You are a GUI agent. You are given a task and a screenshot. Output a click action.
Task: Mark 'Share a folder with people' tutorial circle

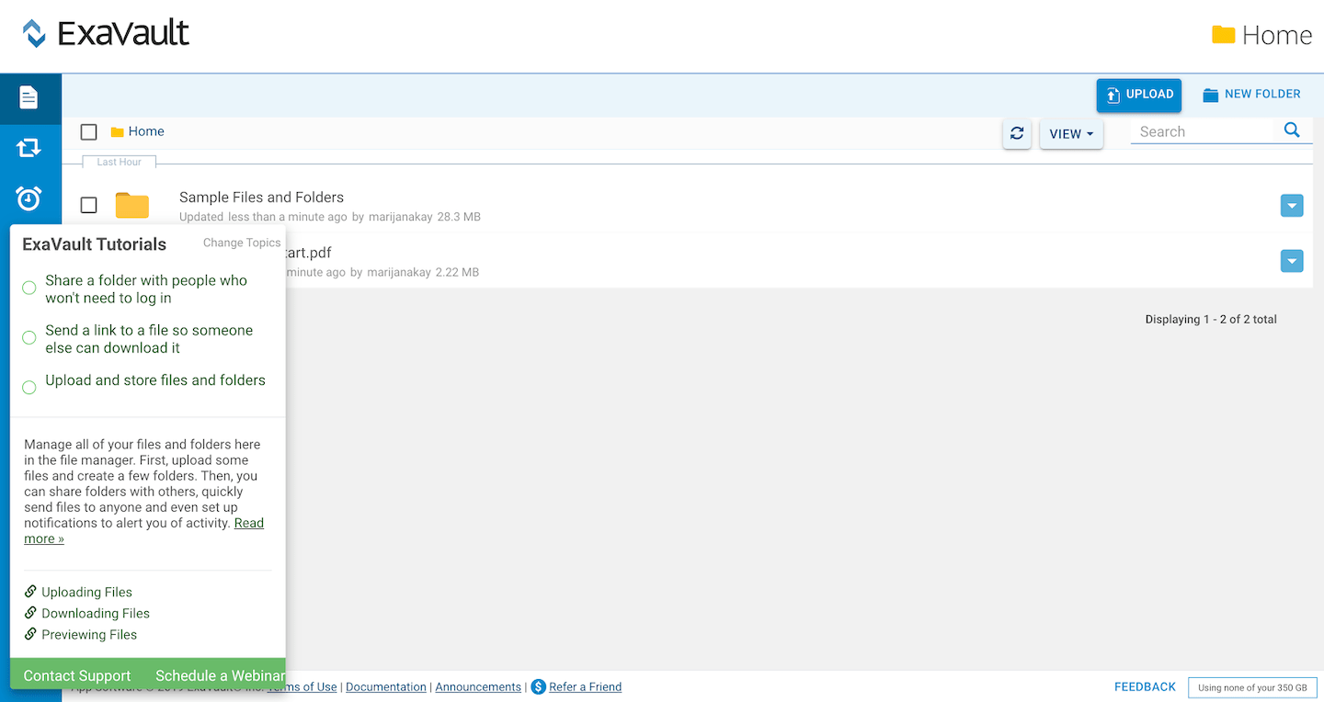point(29,288)
